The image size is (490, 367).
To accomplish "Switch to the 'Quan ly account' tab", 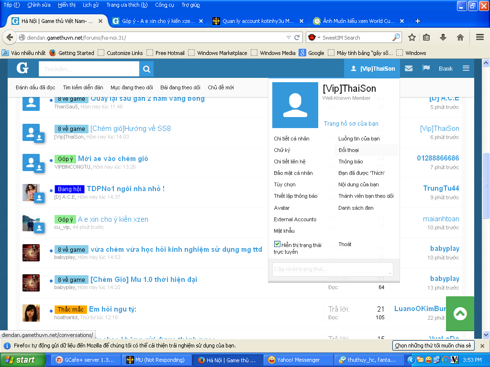I will 257,21.
